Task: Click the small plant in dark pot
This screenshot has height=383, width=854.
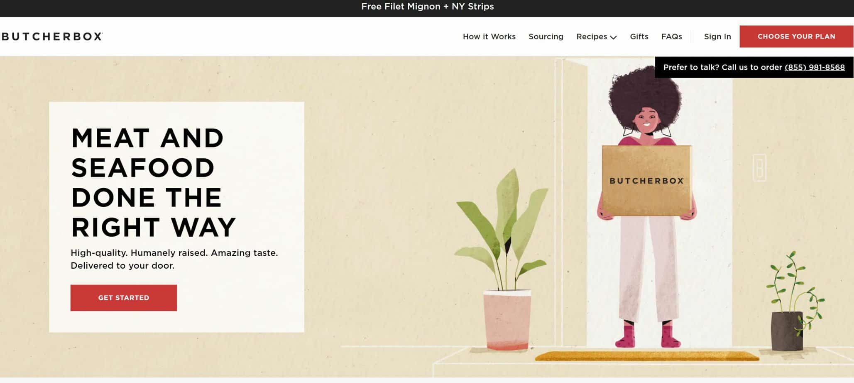Action: 793,303
